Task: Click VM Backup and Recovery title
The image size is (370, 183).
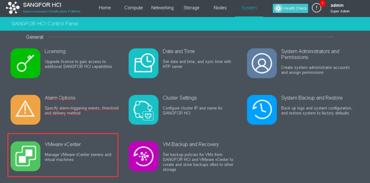Action: (x=191, y=144)
